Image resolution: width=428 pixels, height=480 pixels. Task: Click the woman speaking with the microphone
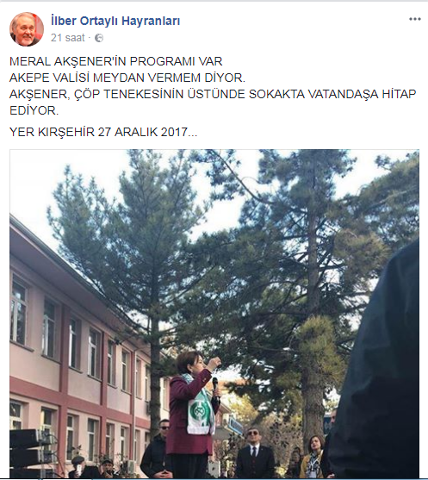click(194, 415)
